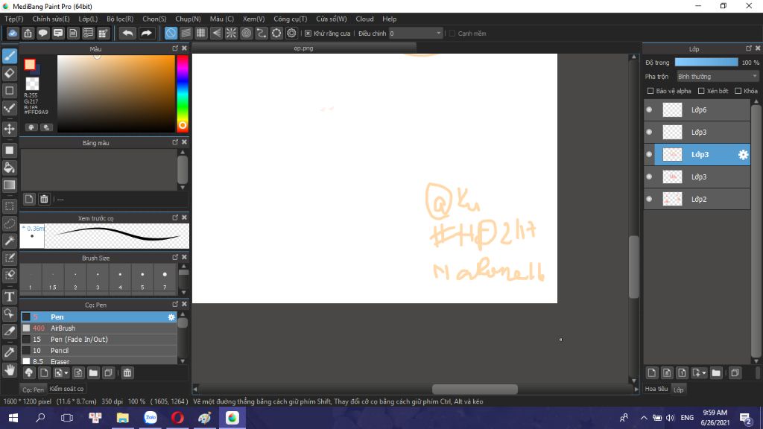Select the AirBrush brush
The height and width of the screenshot is (429, 763).
(99, 328)
